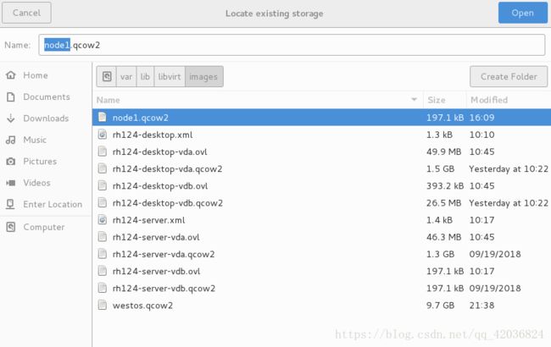Click the Home house icon
The width and height of the screenshot is (551, 347).
pyautogui.click(x=11, y=75)
